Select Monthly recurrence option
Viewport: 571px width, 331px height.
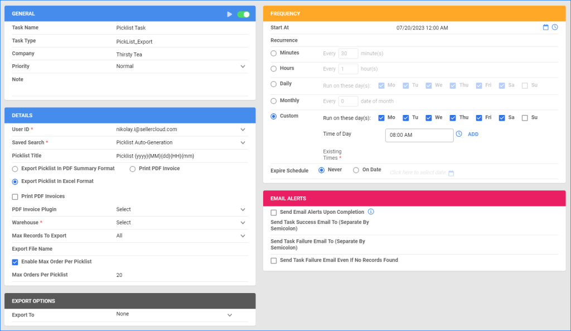273,100
